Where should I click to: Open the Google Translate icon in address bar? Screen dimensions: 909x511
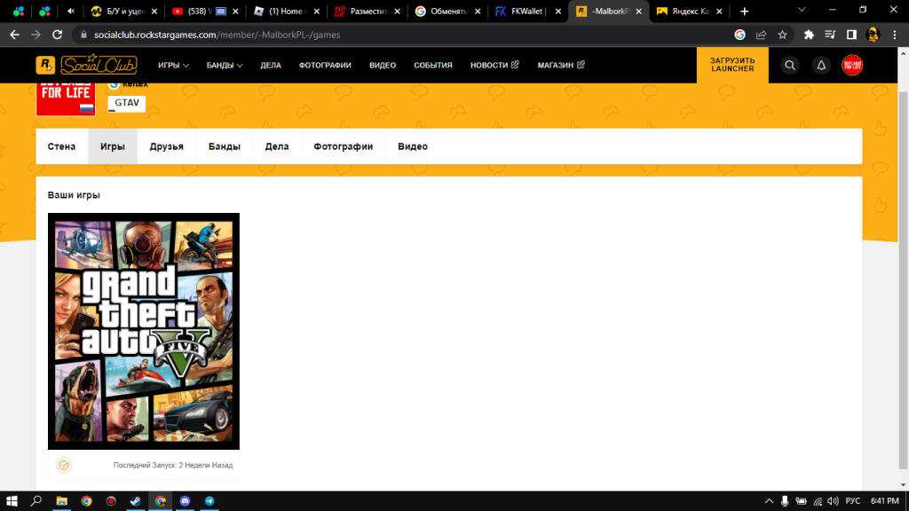click(739, 35)
